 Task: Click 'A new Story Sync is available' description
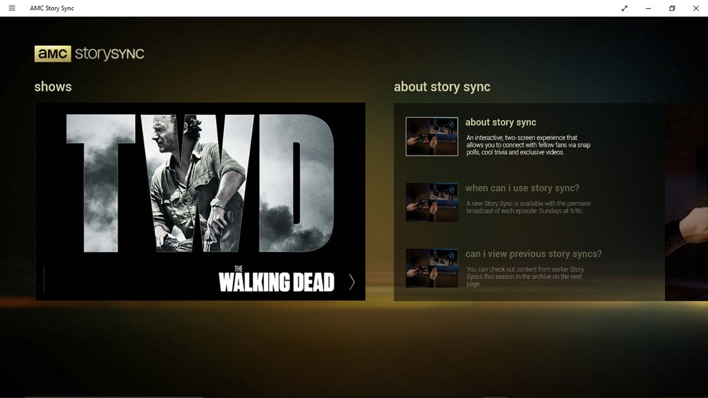coord(528,207)
